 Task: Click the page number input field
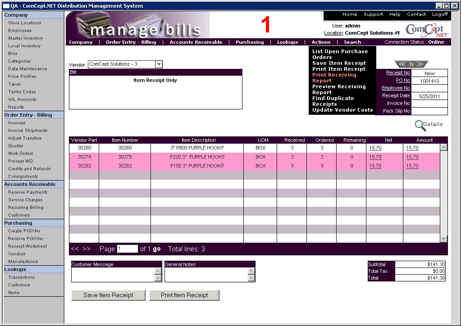pyautogui.click(x=127, y=249)
